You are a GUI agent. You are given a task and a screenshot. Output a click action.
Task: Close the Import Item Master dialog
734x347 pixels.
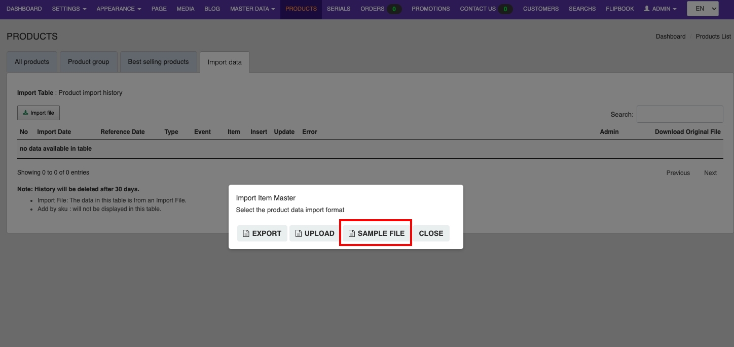point(431,233)
